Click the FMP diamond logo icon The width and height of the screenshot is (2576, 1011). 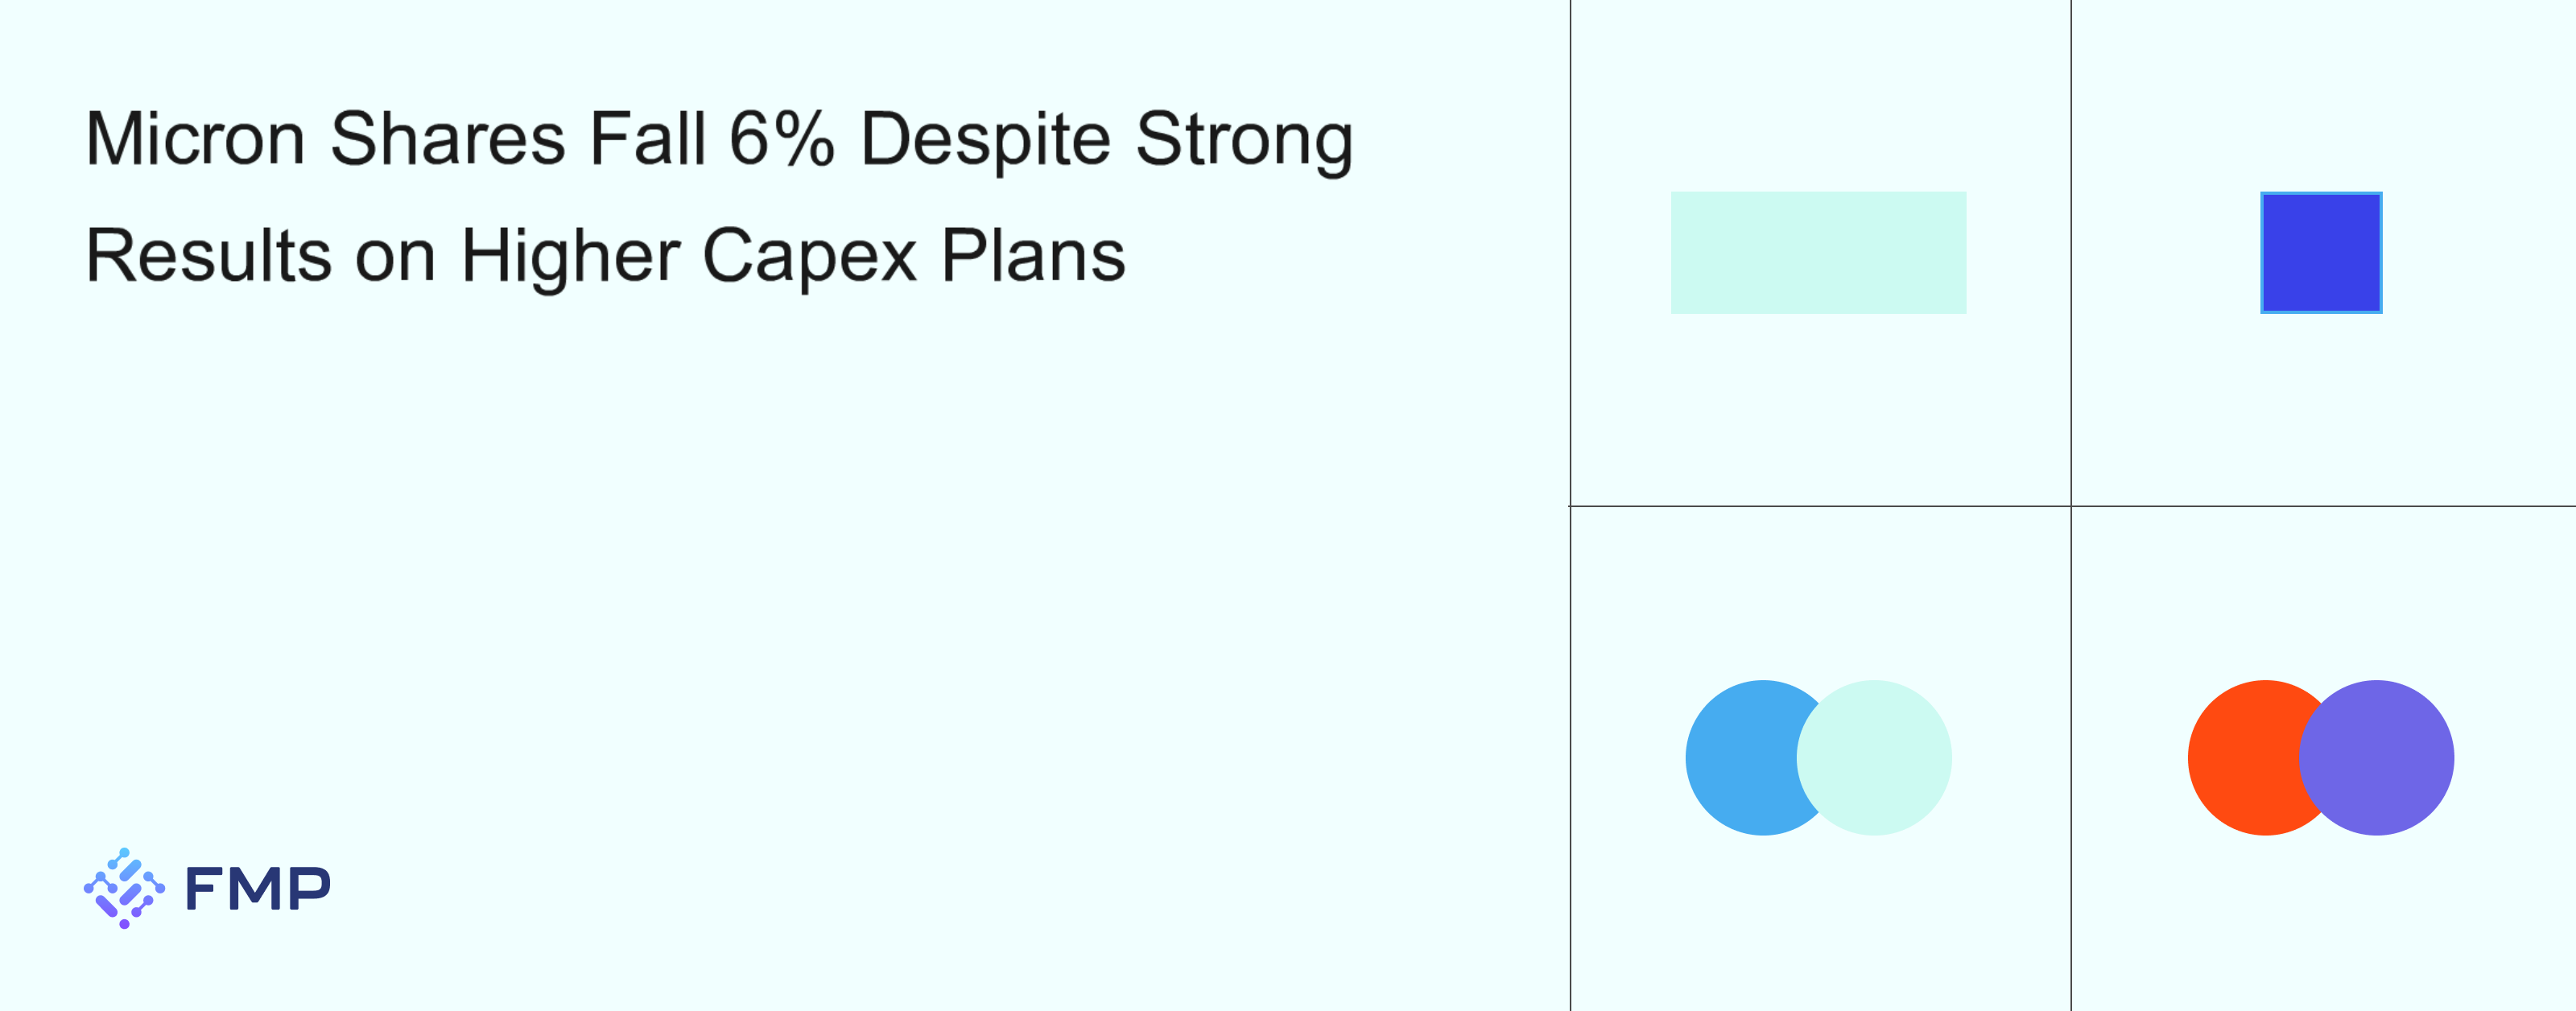click(124, 888)
